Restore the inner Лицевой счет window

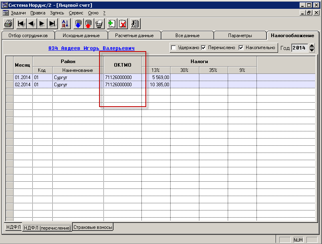click(309, 13)
